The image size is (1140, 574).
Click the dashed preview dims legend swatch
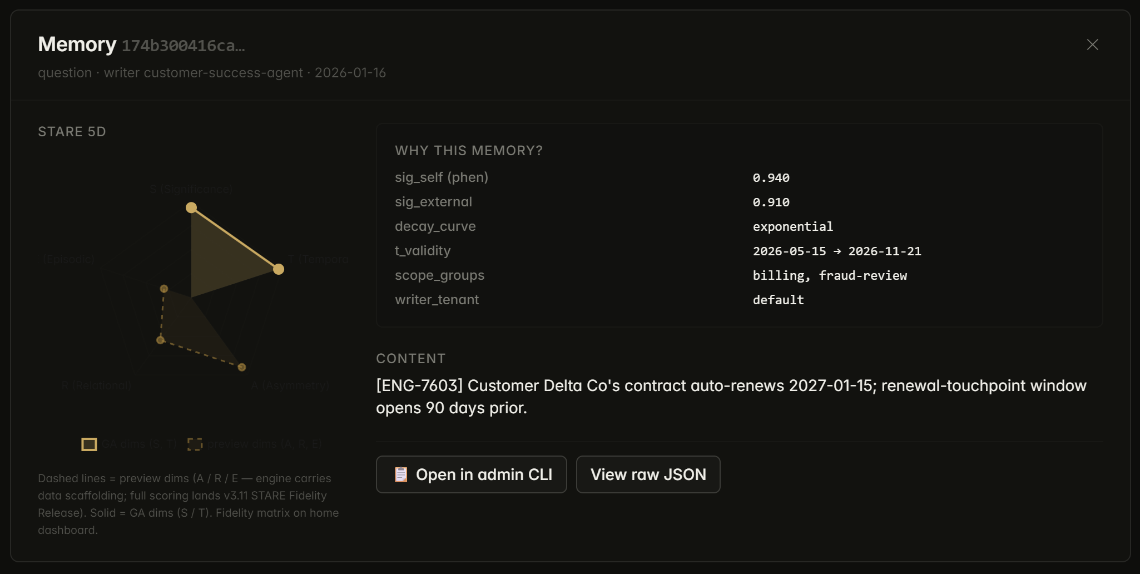(x=195, y=444)
